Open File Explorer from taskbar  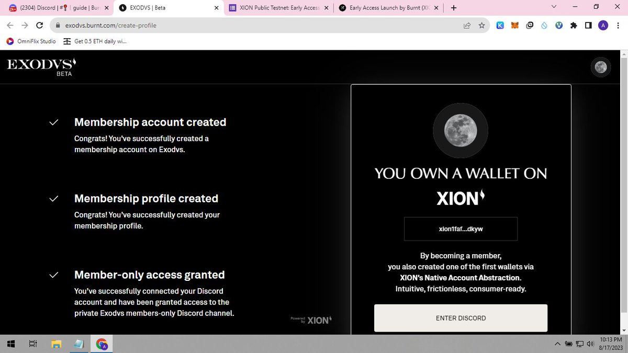56,344
